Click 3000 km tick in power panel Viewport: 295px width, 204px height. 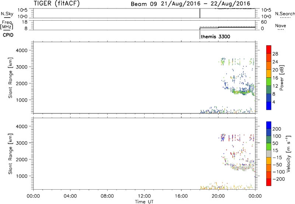coord(22,67)
